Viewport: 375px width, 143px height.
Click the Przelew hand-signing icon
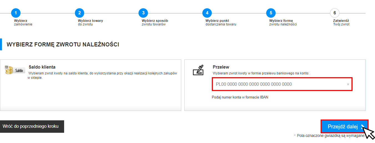click(198, 70)
